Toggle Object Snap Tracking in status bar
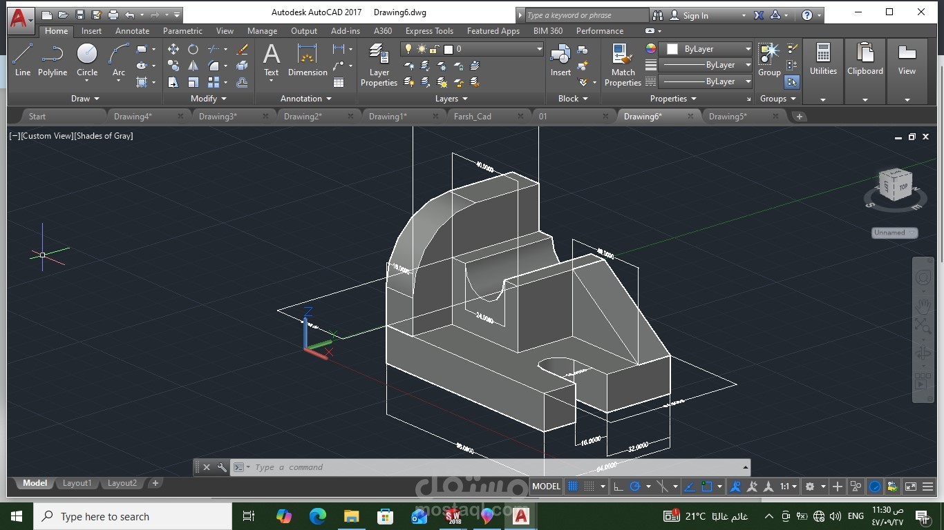Screen dimensions: 944x530 (x=689, y=487)
